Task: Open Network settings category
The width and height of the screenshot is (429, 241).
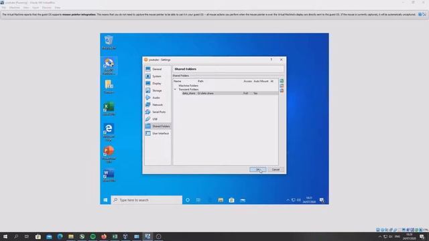Action: click(x=158, y=104)
